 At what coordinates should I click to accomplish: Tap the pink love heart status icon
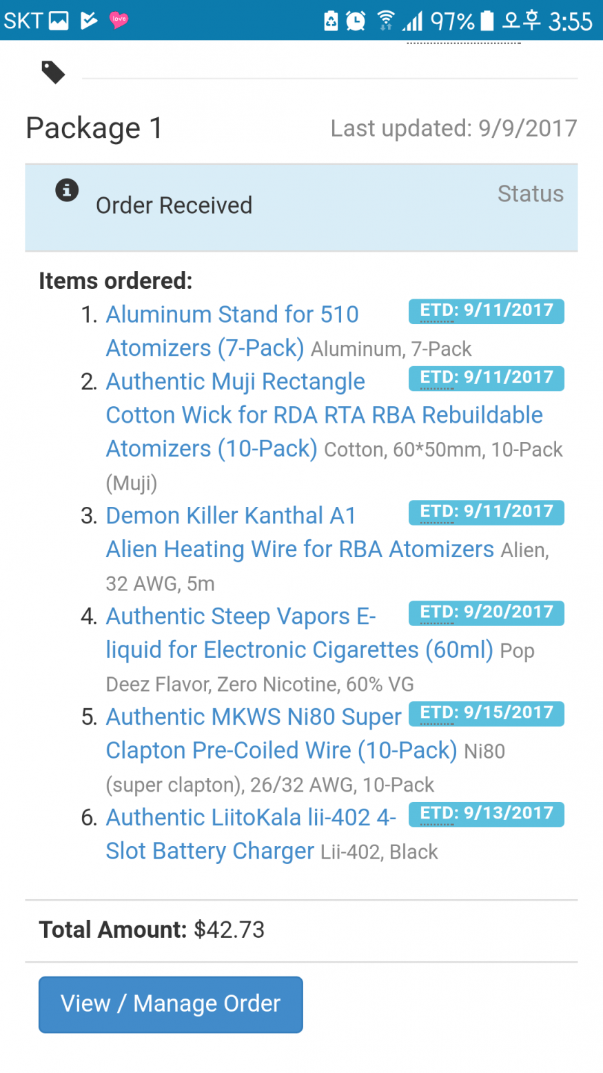point(119,20)
